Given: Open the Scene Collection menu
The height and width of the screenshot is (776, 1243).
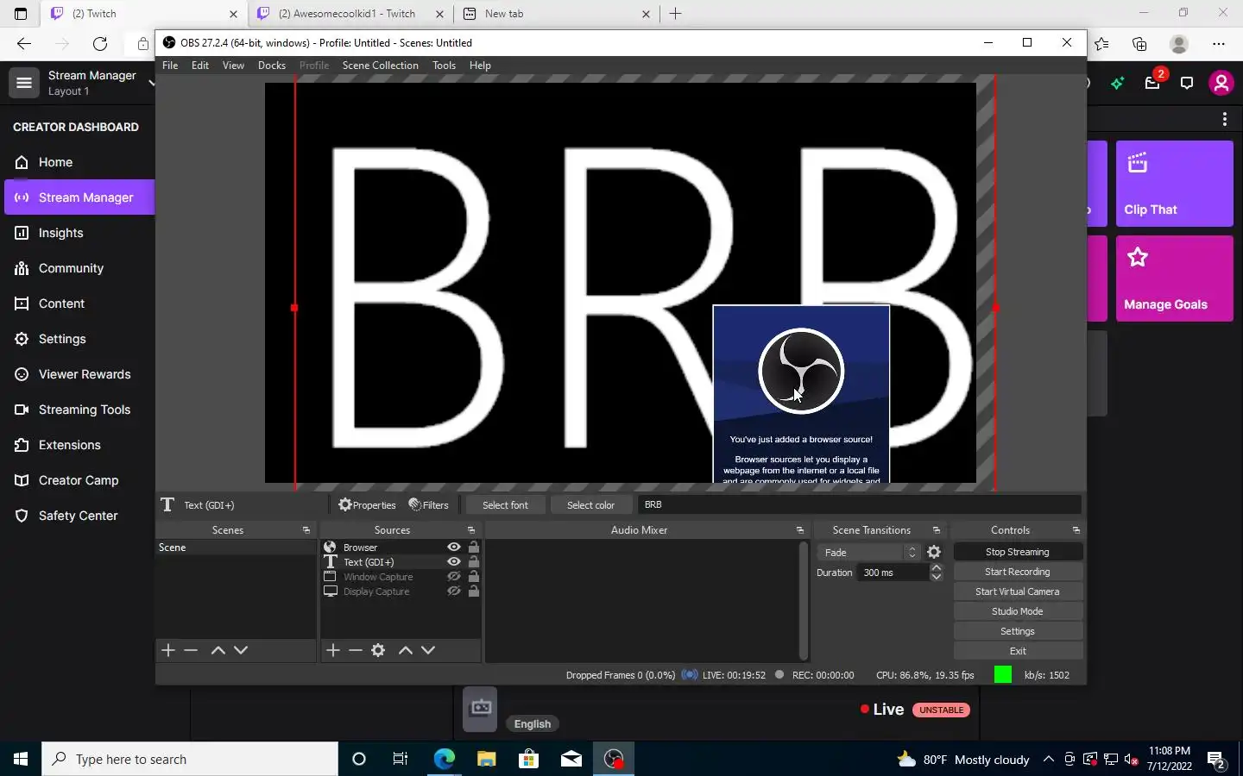Looking at the screenshot, I should click(x=381, y=66).
